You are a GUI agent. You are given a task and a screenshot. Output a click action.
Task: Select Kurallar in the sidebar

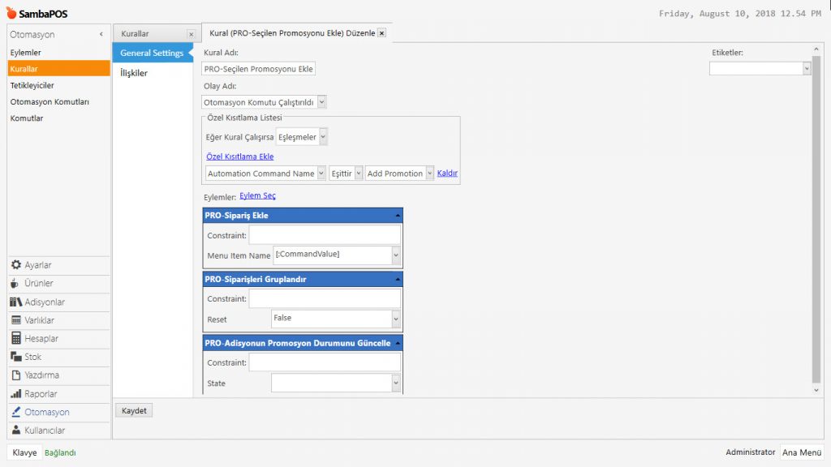coord(58,69)
